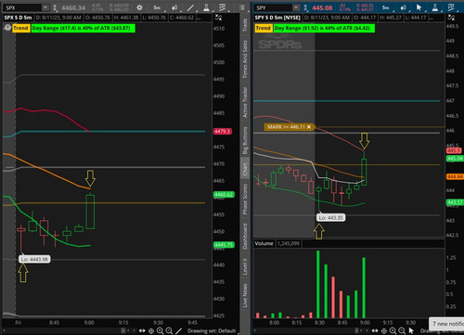Open the Live News sidebar tab

coord(245,296)
